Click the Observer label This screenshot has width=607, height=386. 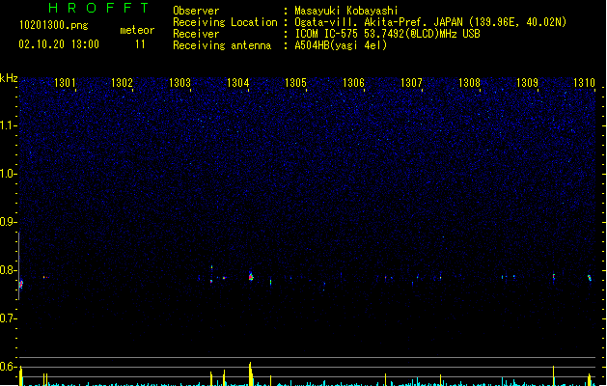click(196, 11)
